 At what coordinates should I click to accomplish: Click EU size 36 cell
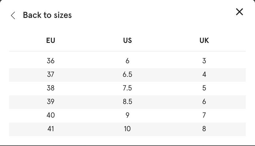(x=51, y=61)
